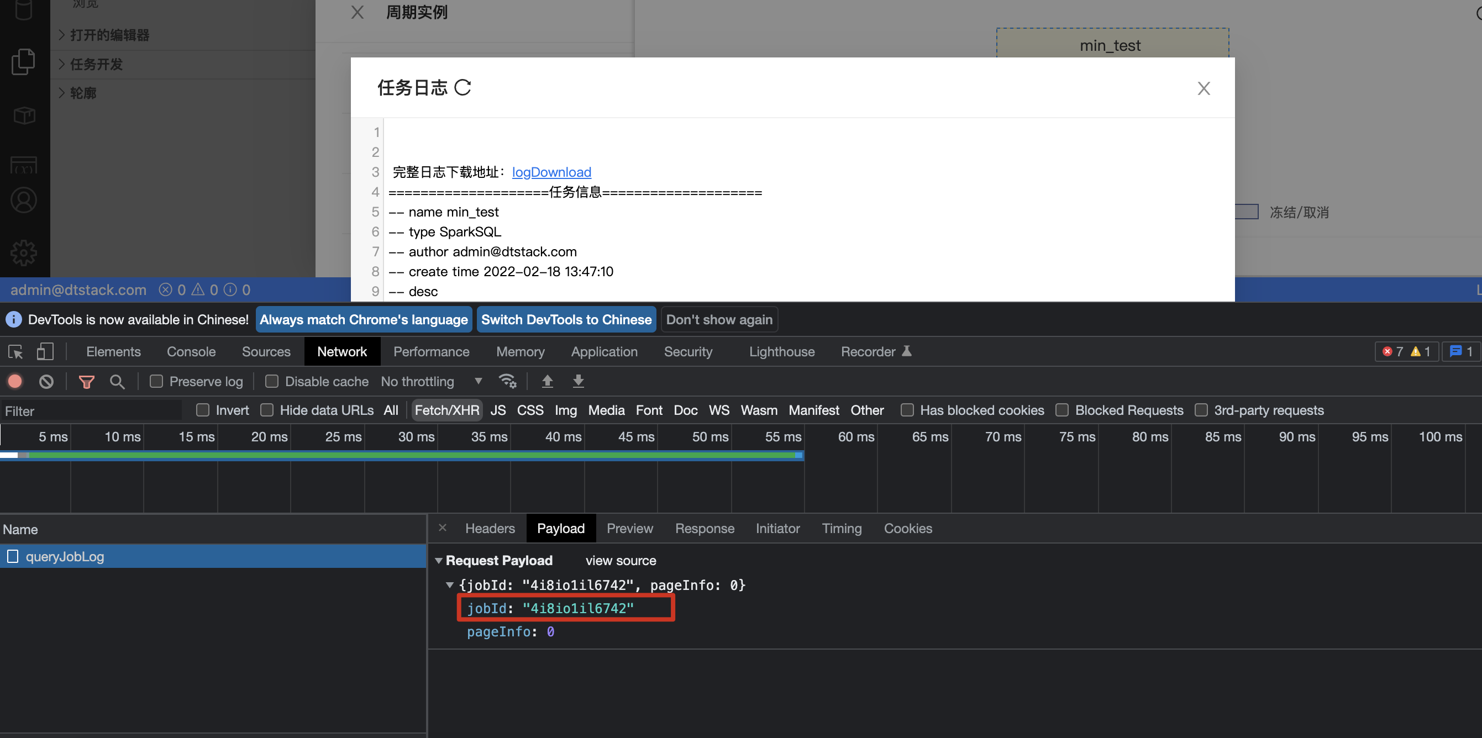
Task: Check the queryJobLog request checkbox
Action: pyautogui.click(x=13, y=556)
